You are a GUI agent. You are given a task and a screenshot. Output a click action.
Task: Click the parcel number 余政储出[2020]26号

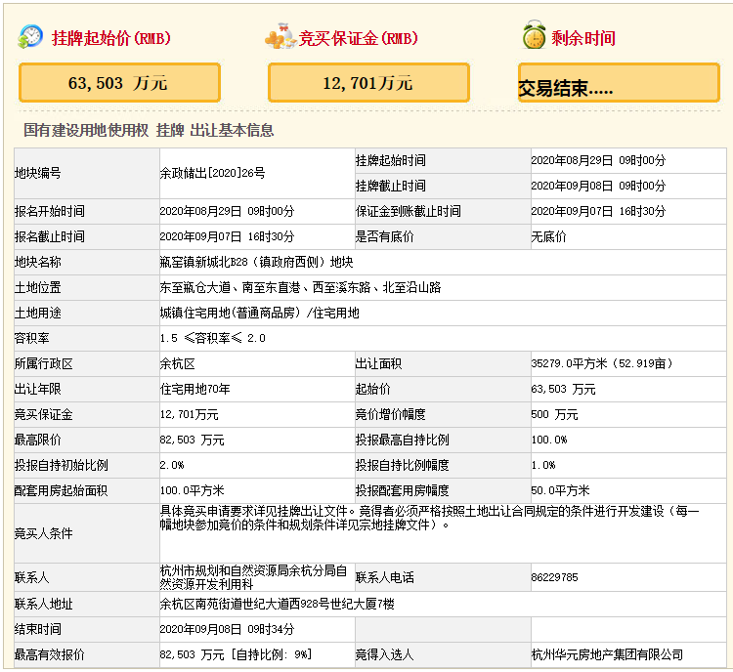pos(212,173)
